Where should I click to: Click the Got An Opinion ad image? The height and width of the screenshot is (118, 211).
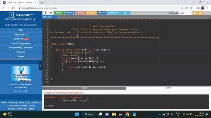point(21,73)
